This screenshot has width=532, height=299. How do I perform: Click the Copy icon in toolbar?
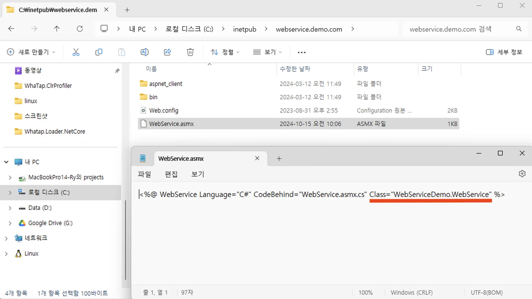(99, 52)
